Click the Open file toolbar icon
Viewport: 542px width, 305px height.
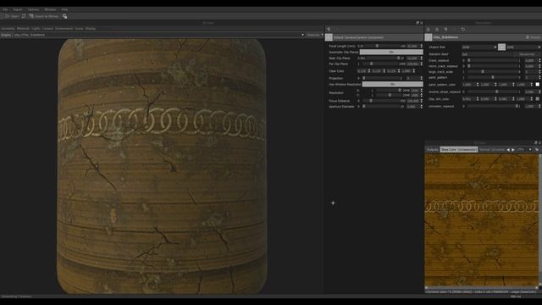[x=7, y=16]
